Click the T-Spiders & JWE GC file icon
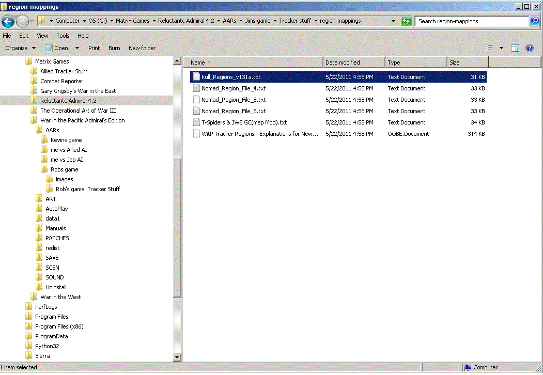The image size is (543, 375). click(196, 122)
